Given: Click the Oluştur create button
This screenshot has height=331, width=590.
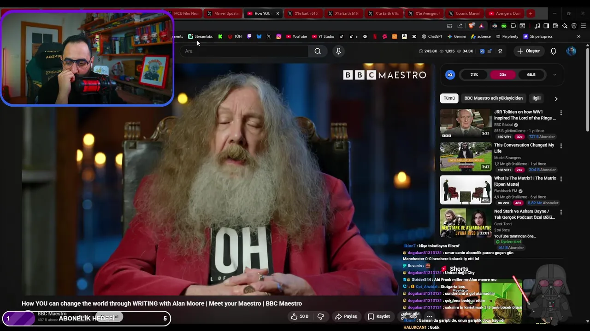Looking at the screenshot, I should pyautogui.click(x=528, y=51).
